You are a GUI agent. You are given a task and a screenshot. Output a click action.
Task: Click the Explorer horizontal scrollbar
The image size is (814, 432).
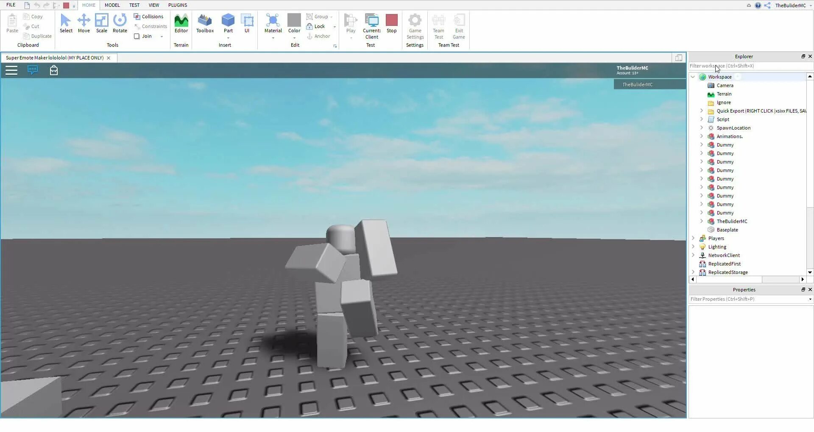point(729,280)
